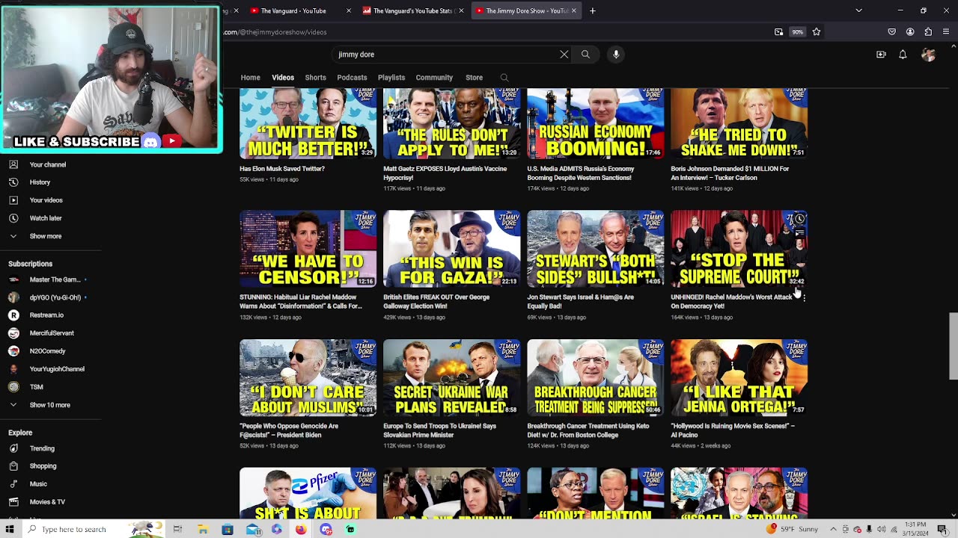Open Firefox extensions puzzle icon
Image resolution: width=958 pixels, height=538 pixels.
(928, 32)
